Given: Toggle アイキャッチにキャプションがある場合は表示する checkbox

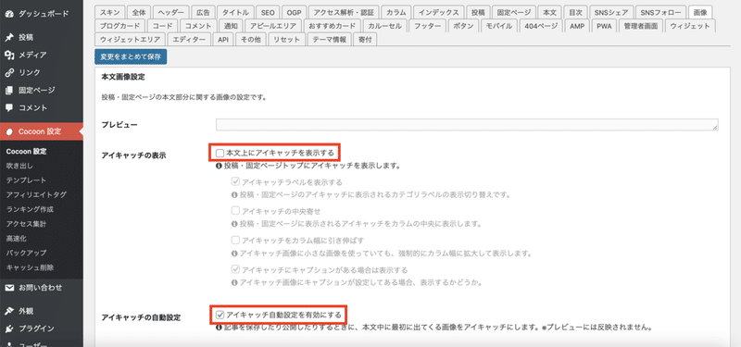Looking at the screenshot, I should click(x=235, y=270).
